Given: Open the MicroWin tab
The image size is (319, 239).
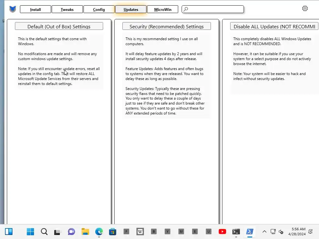Looking at the screenshot, I should click(x=163, y=9).
